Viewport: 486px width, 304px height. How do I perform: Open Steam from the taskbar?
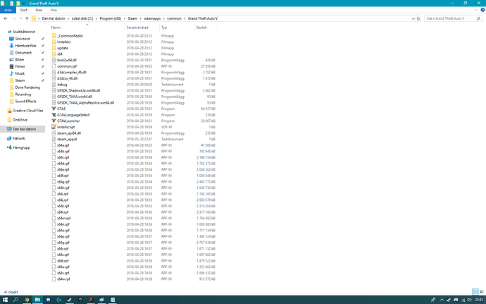pos(70,300)
